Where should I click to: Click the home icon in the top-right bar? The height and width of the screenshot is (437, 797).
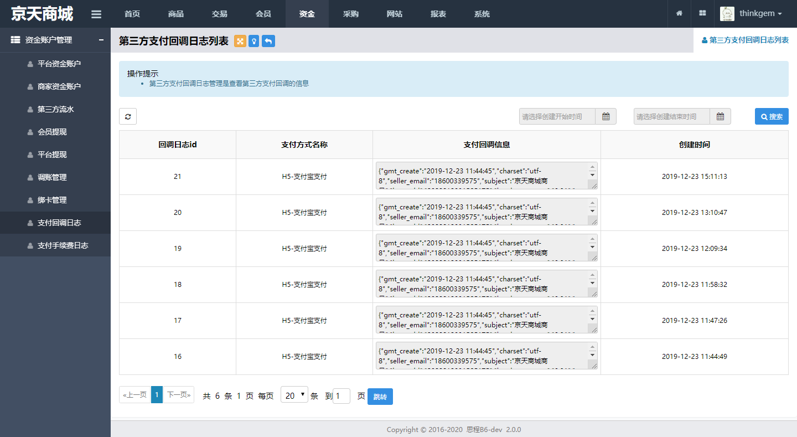(x=679, y=13)
